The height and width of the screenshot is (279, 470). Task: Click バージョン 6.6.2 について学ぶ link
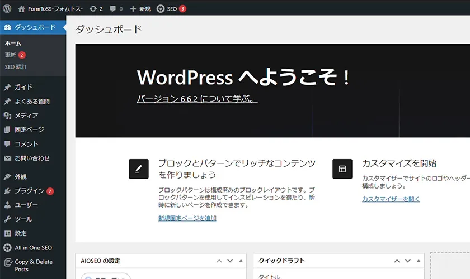coord(197,99)
